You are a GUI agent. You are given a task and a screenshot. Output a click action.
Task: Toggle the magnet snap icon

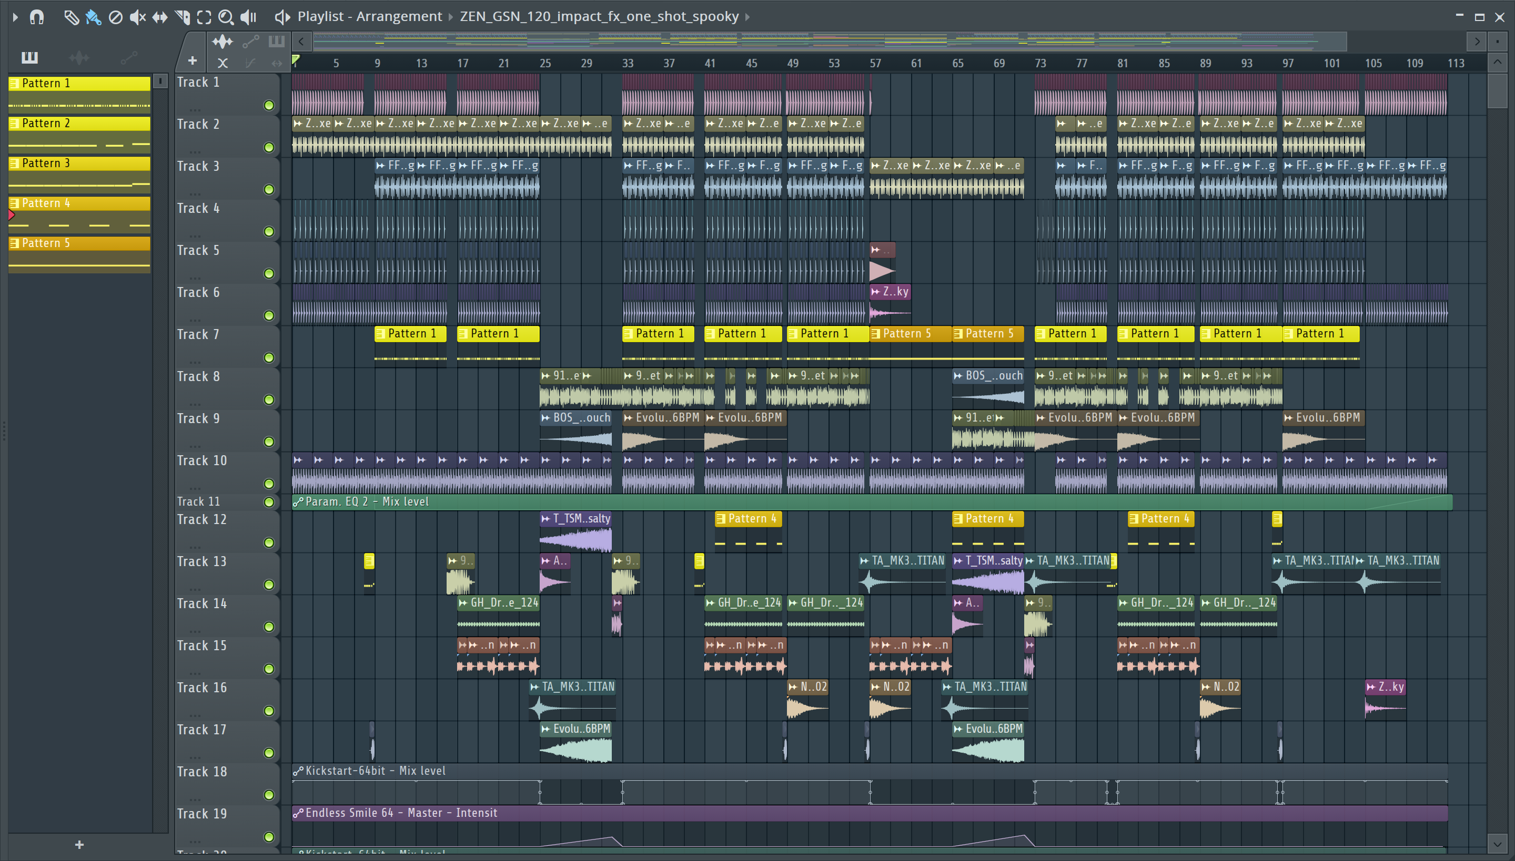37,17
